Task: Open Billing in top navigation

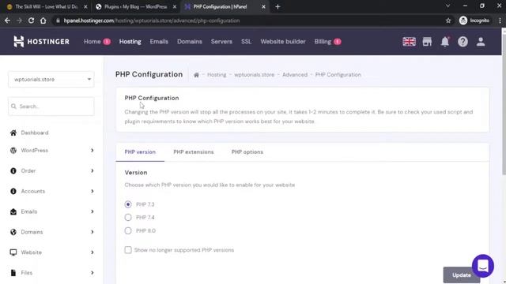Action: 323,42
